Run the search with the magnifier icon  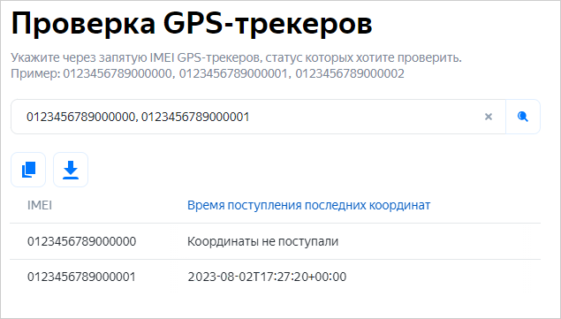pyautogui.click(x=523, y=117)
